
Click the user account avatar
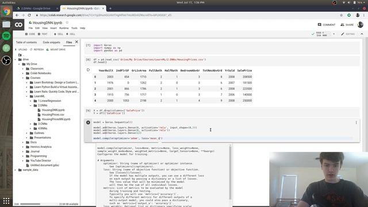tap(361, 24)
